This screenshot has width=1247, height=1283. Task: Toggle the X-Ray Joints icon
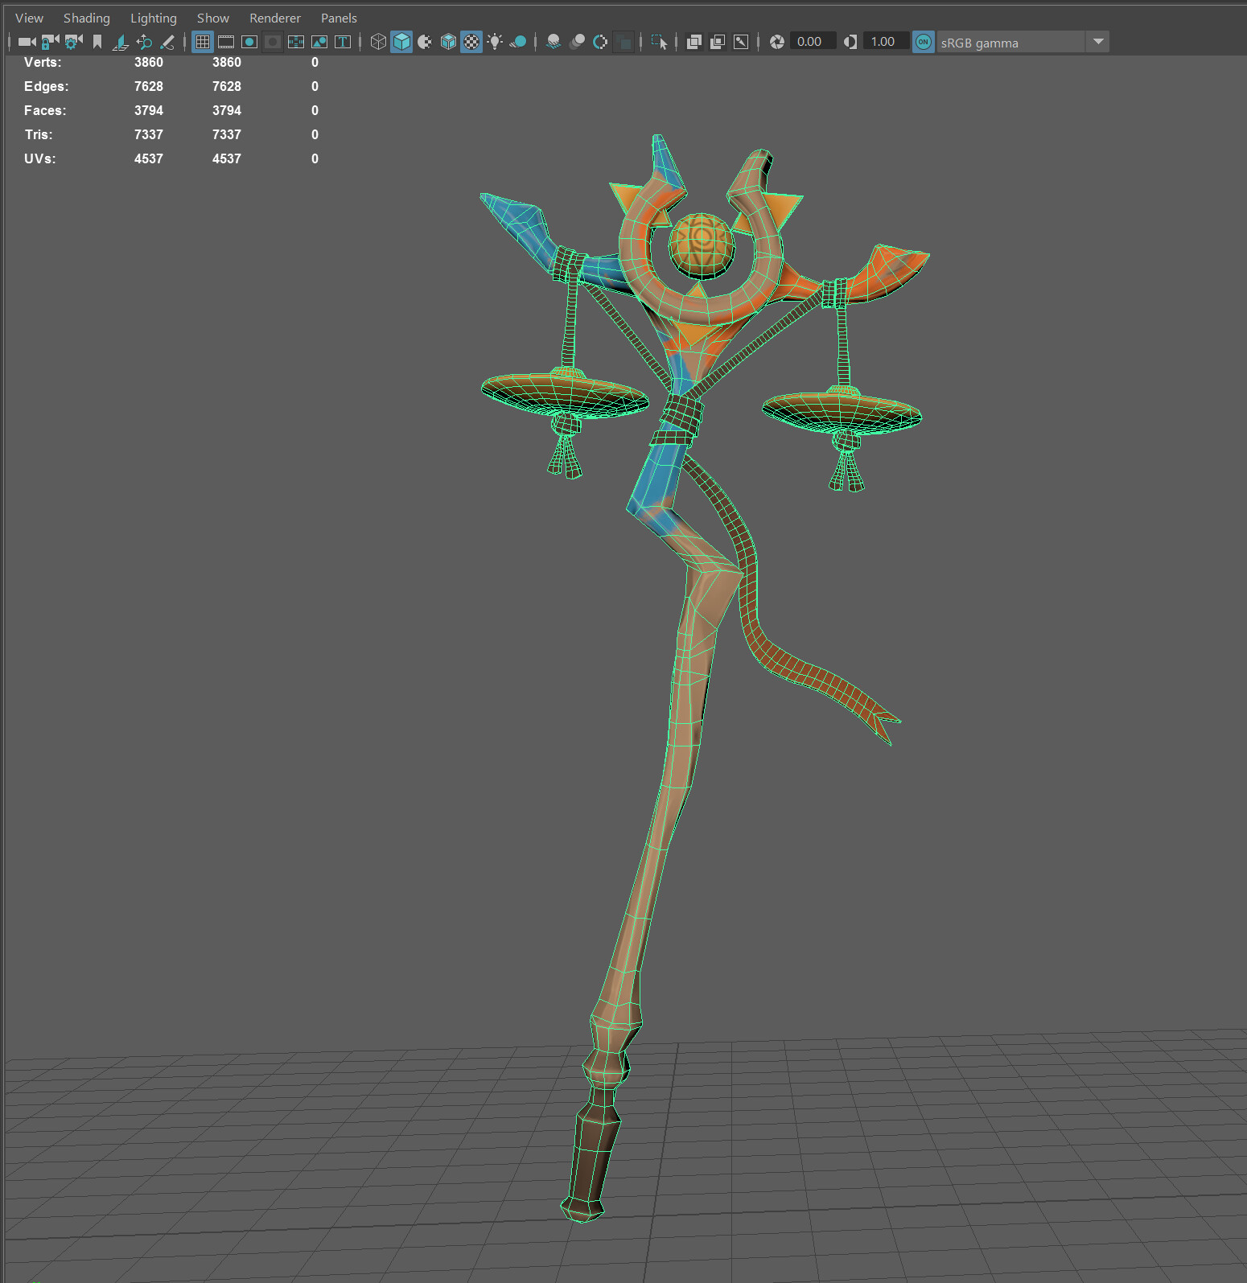[x=741, y=42]
